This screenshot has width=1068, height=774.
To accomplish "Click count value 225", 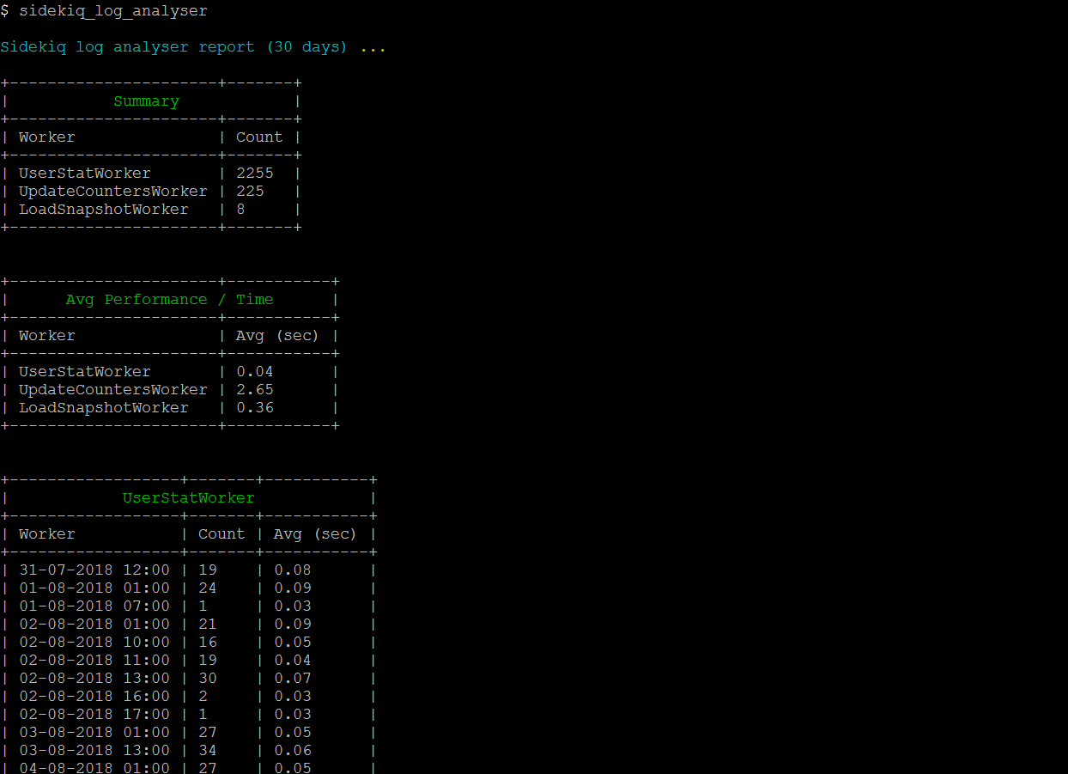I will point(250,192).
